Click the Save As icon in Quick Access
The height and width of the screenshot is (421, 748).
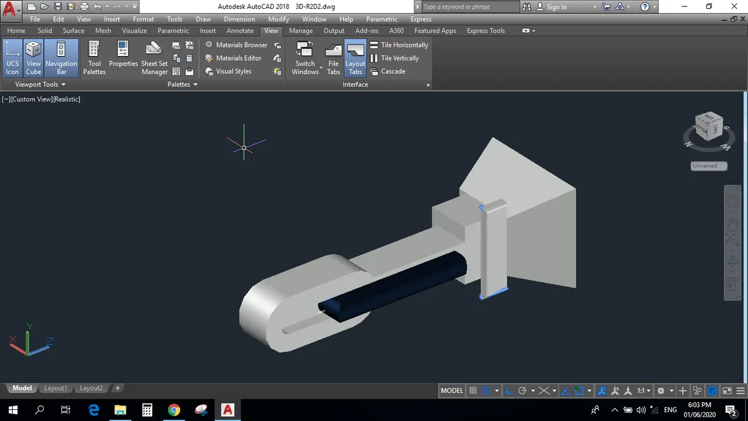[x=71, y=7]
